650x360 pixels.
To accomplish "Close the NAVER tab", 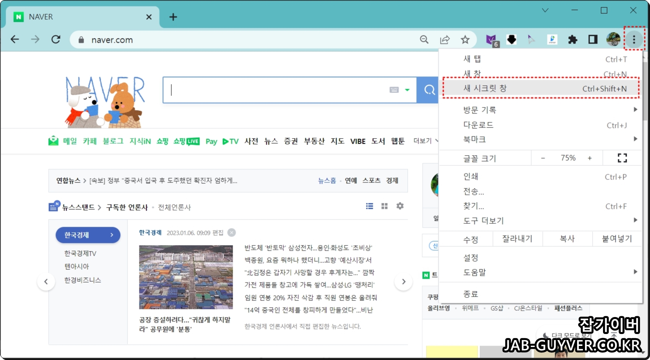I will [x=149, y=17].
